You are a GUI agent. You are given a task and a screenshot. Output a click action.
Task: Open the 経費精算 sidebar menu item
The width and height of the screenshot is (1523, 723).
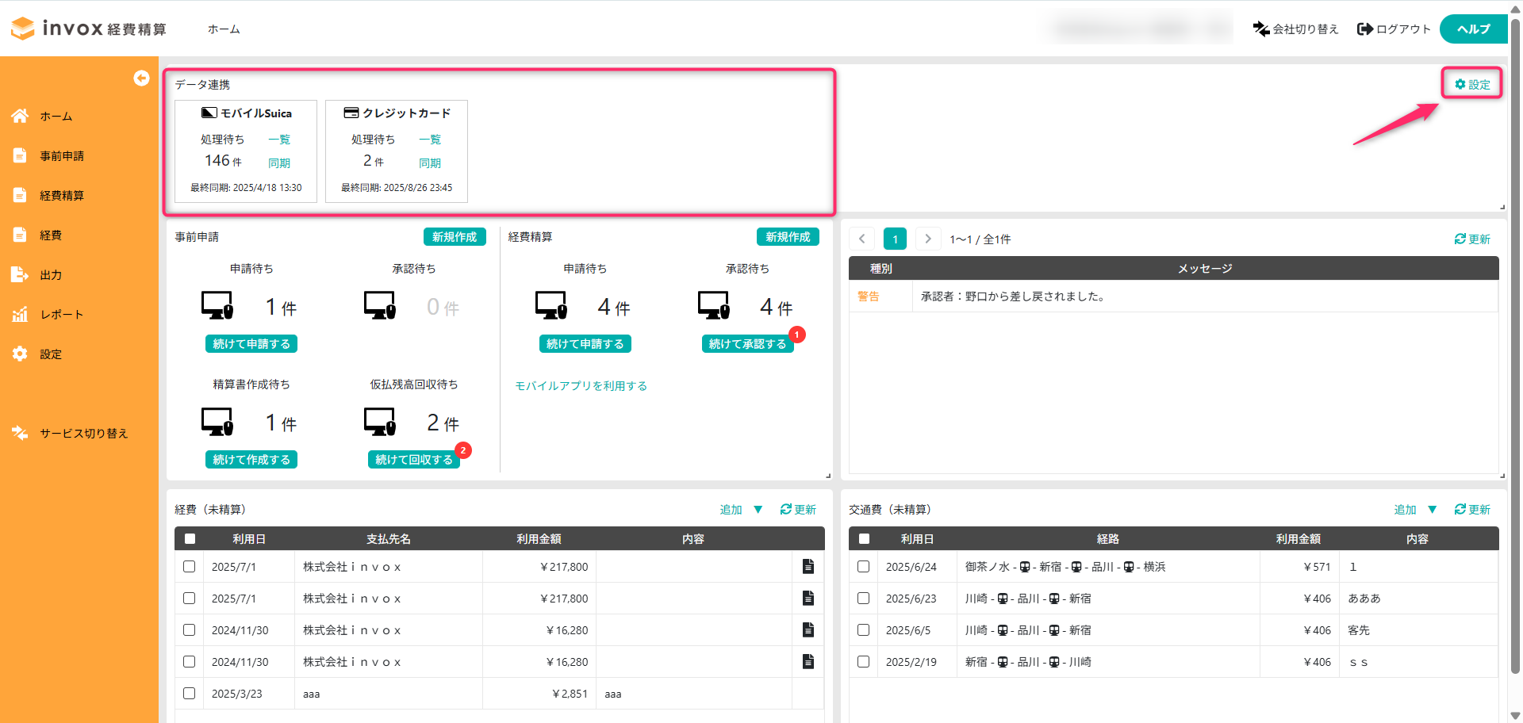tap(62, 196)
